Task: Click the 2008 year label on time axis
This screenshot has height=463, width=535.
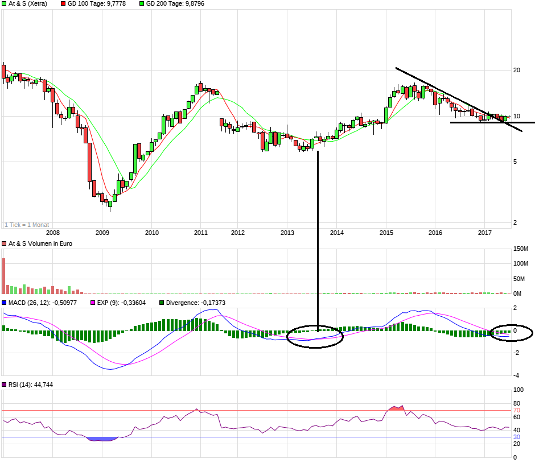Action: point(53,233)
